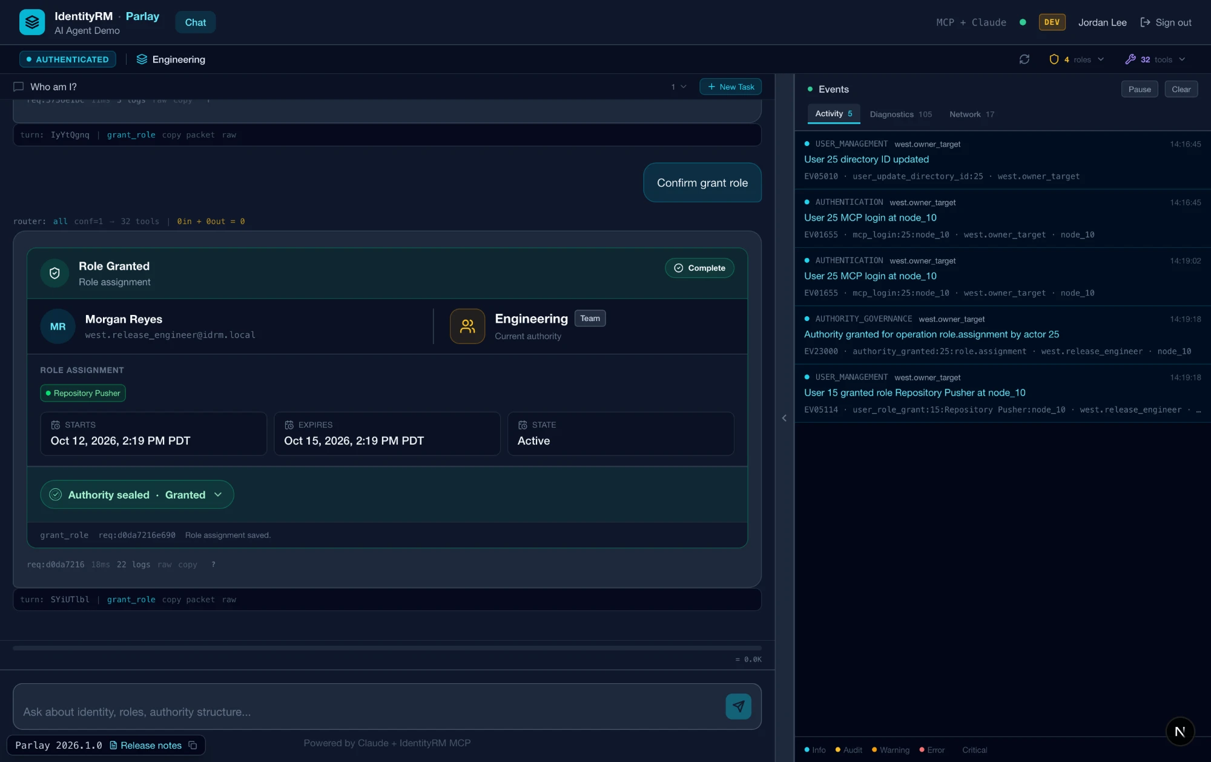The image size is (1211, 762).
Task: Click the MR avatar for Morgan Reyes
Action: click(x=58, y=326)
